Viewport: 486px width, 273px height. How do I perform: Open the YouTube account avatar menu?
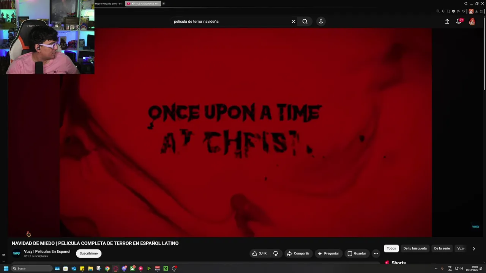[x=472, y=22]
